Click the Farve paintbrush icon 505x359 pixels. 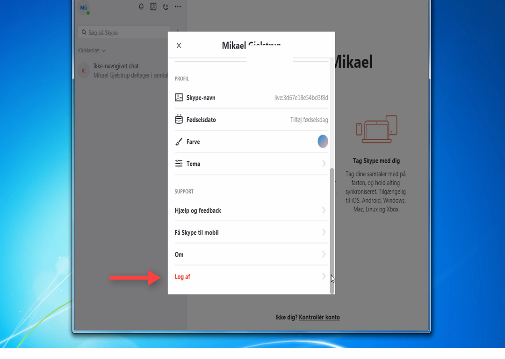coord(179,142)
